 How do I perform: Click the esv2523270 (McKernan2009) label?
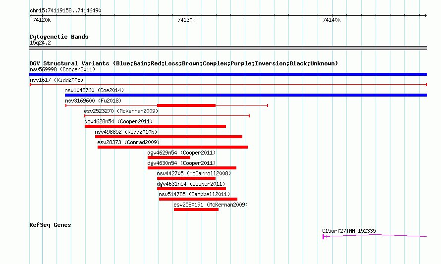click(x=121, y=111)
